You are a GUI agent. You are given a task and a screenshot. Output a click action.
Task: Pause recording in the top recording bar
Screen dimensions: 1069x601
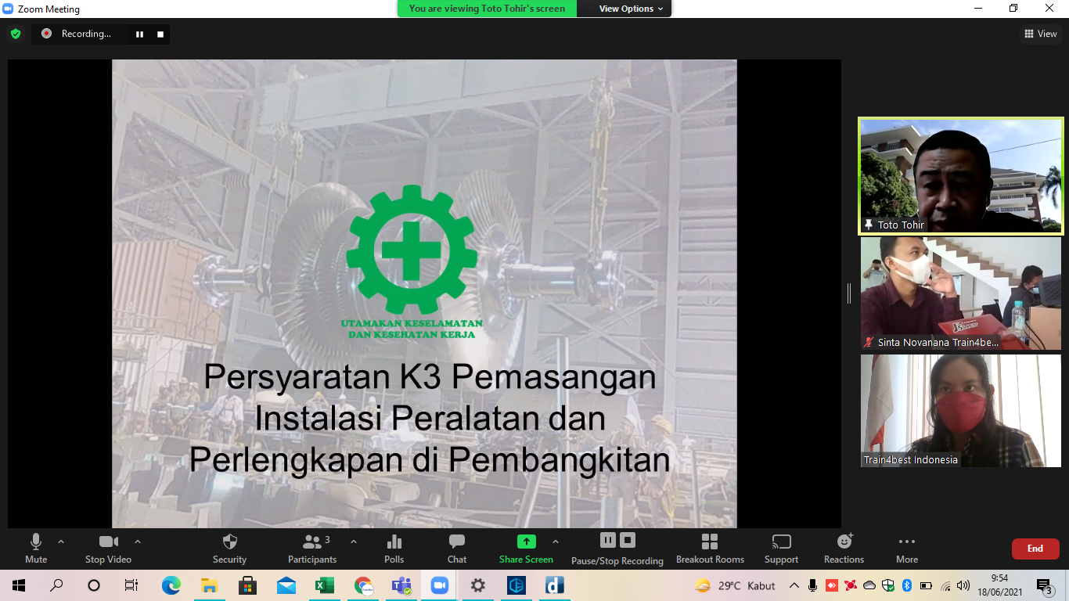[x=140, y=34]
